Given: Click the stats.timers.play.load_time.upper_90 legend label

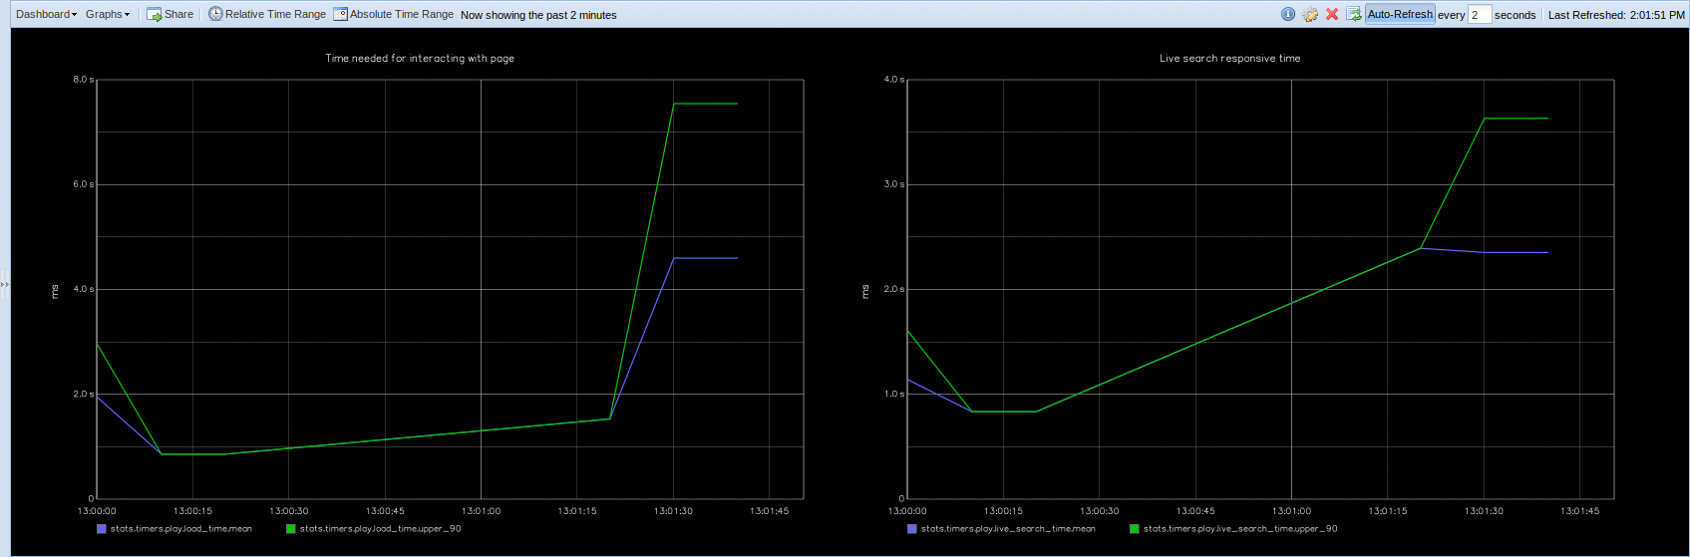Looking at the screenshot, I should coord(381,529).
